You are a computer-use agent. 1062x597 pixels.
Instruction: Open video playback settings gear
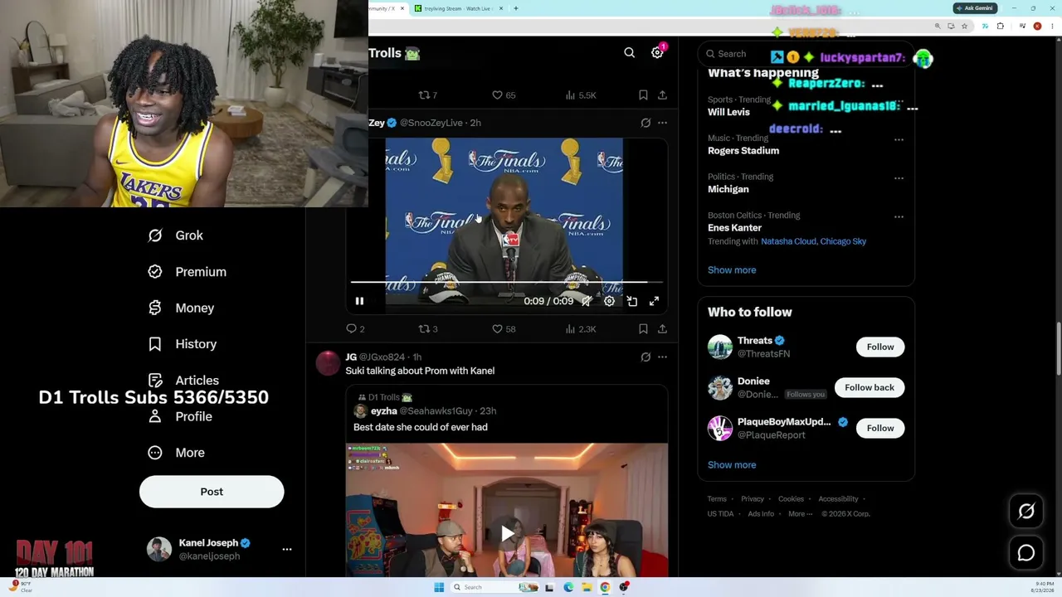coord(609,301)
